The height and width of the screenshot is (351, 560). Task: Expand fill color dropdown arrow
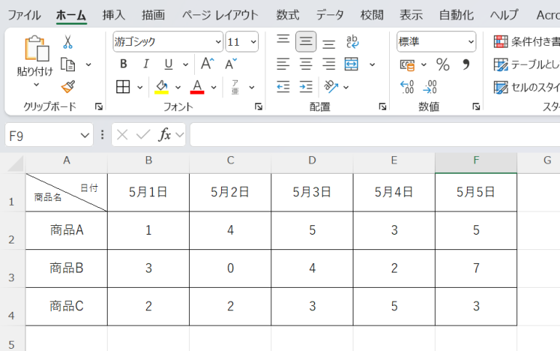click(x=178, y=87)
